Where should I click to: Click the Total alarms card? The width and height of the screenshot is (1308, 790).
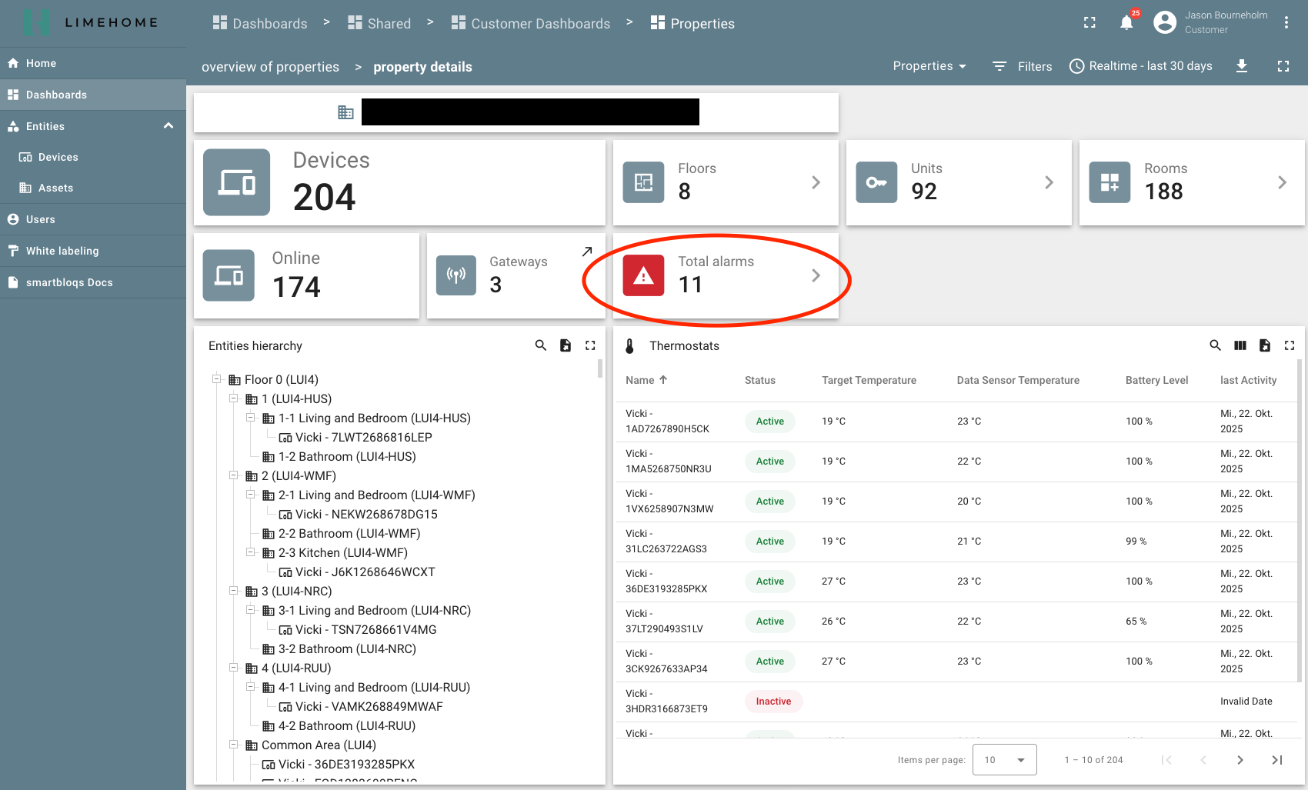point(725,275)
